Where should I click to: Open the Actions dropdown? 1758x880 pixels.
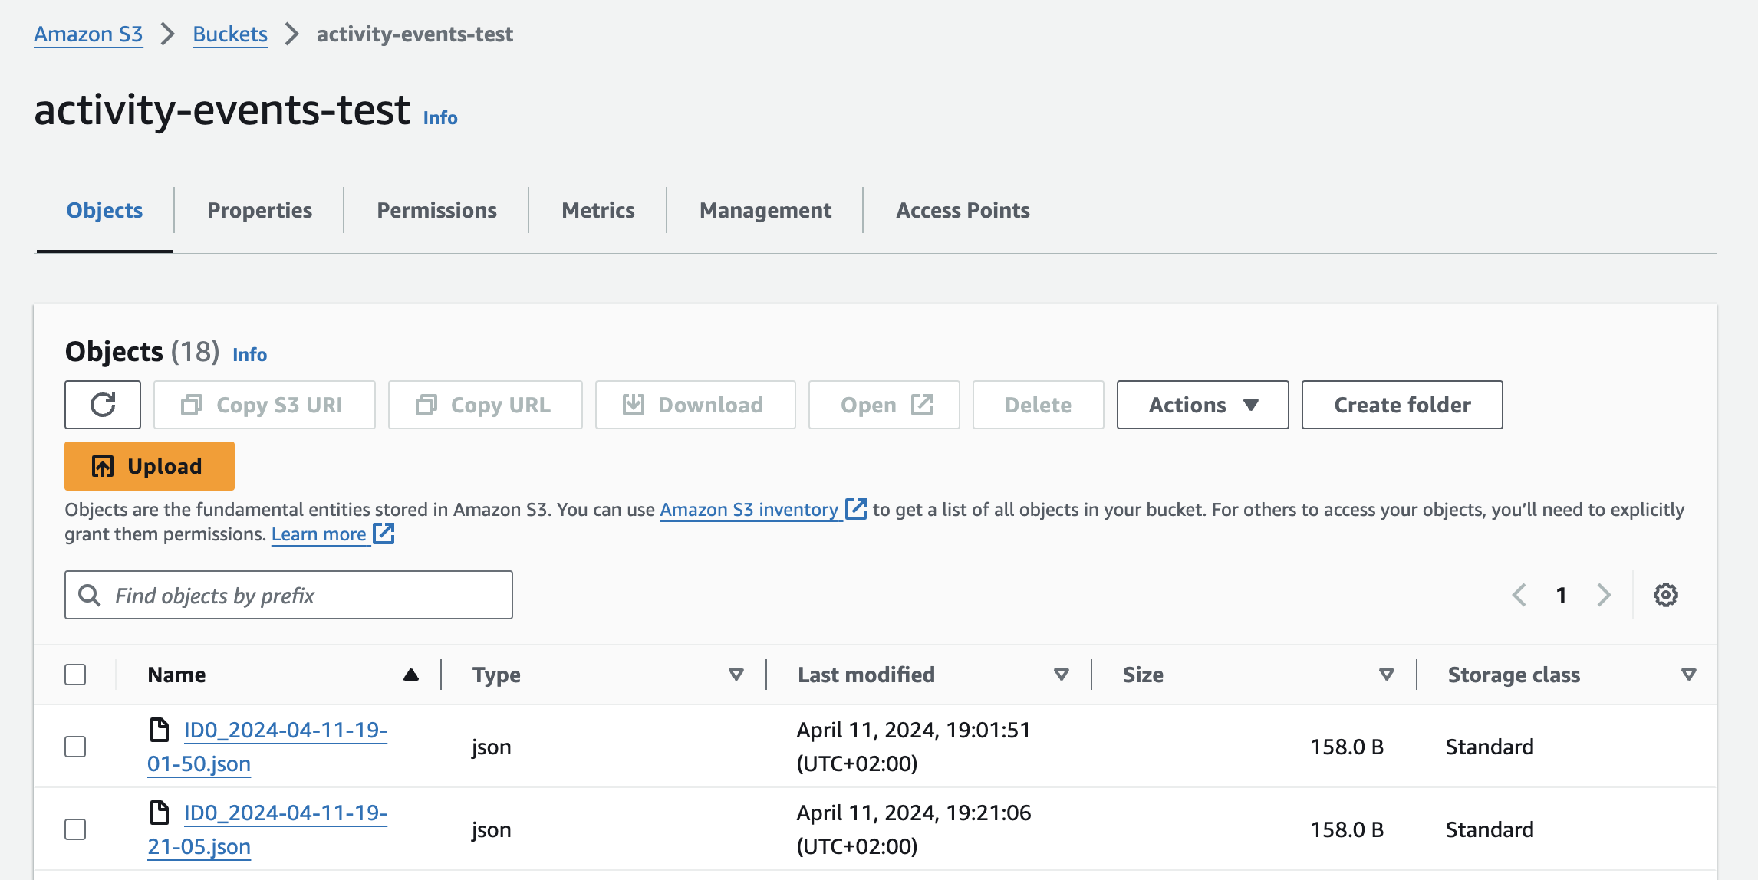click(x=1201, y=405)
